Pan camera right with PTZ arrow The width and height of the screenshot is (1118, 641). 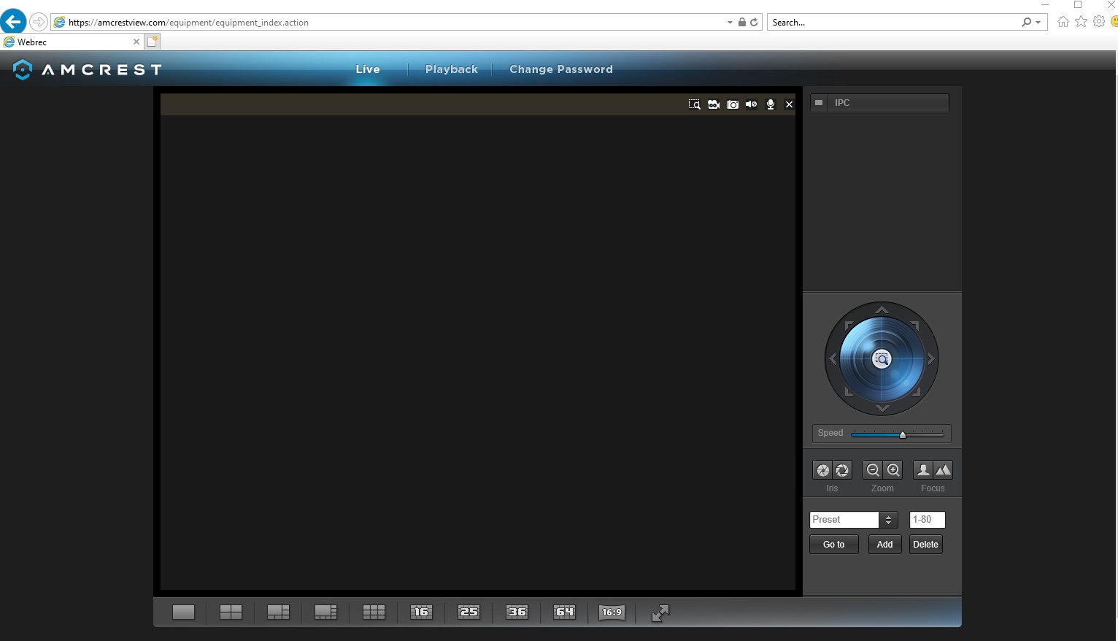pos(930,359)
